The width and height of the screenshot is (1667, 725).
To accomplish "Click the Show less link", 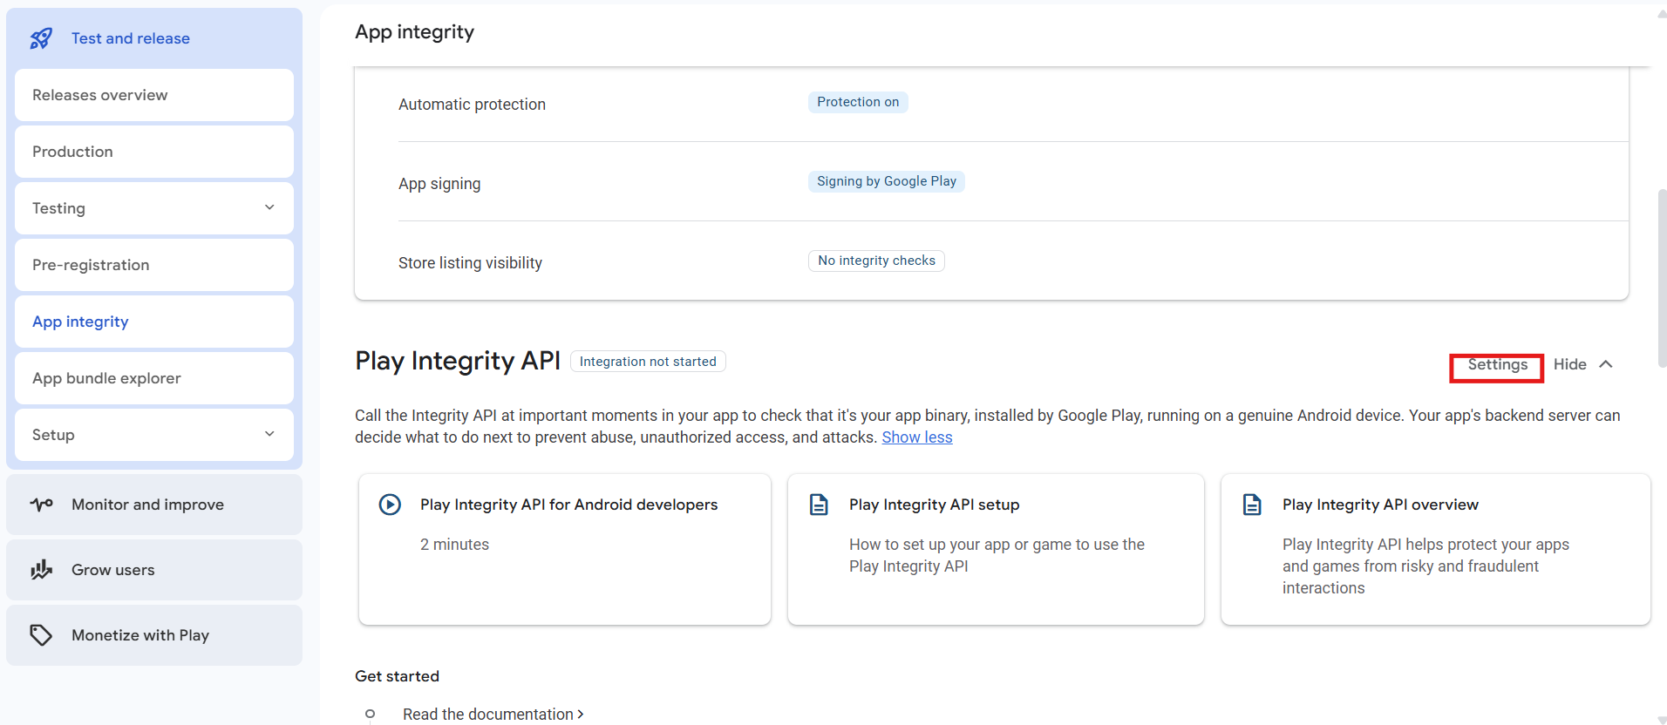I will click(916, 437).
